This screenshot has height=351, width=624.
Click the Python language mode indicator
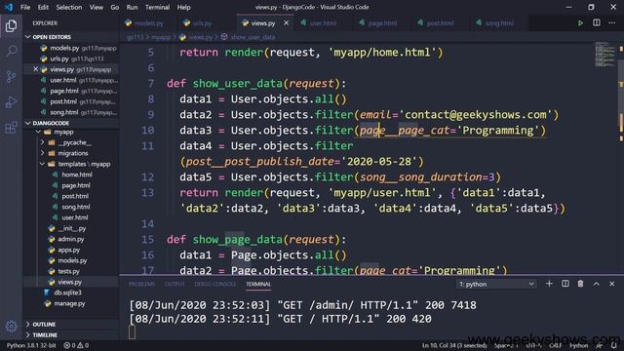click(x=578, y=345)
